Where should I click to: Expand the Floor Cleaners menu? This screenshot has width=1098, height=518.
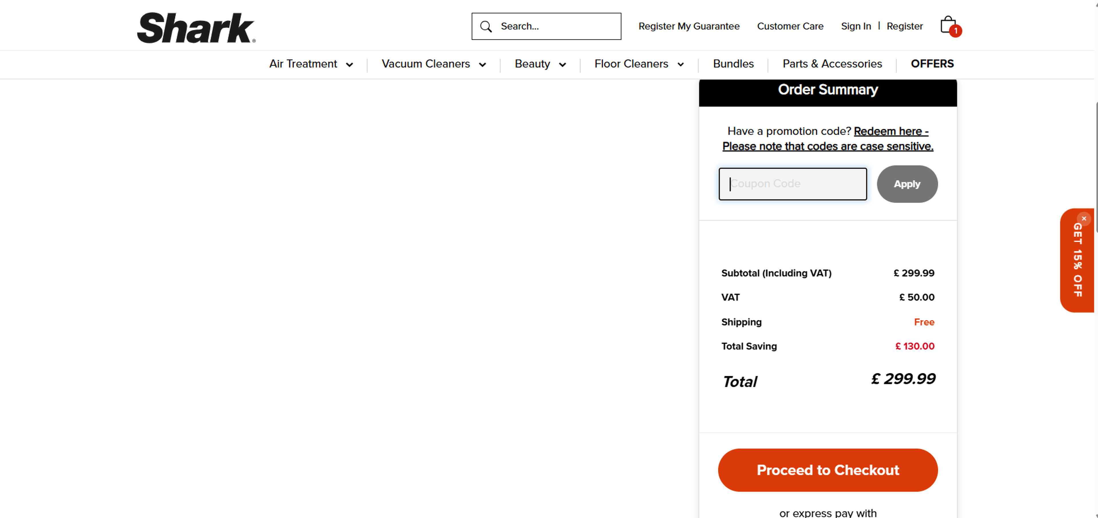[638, 64]
